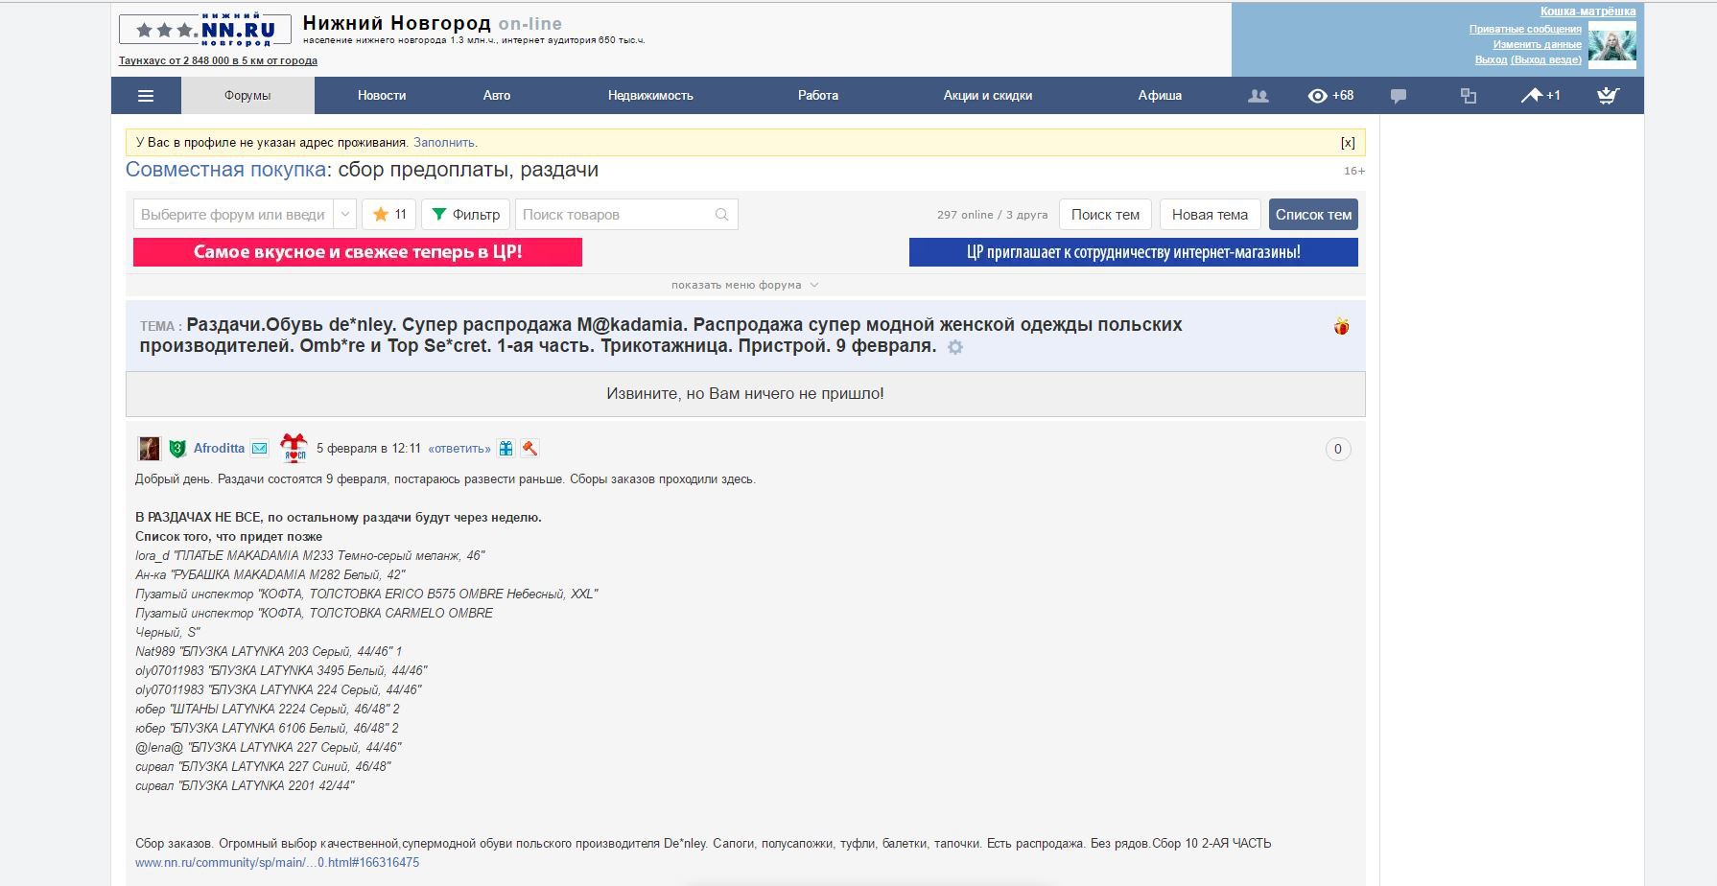Send a private message to Afroditta via envelope icon
The width and height of the screenshot is (1717, 886).
tap(259, 448)
